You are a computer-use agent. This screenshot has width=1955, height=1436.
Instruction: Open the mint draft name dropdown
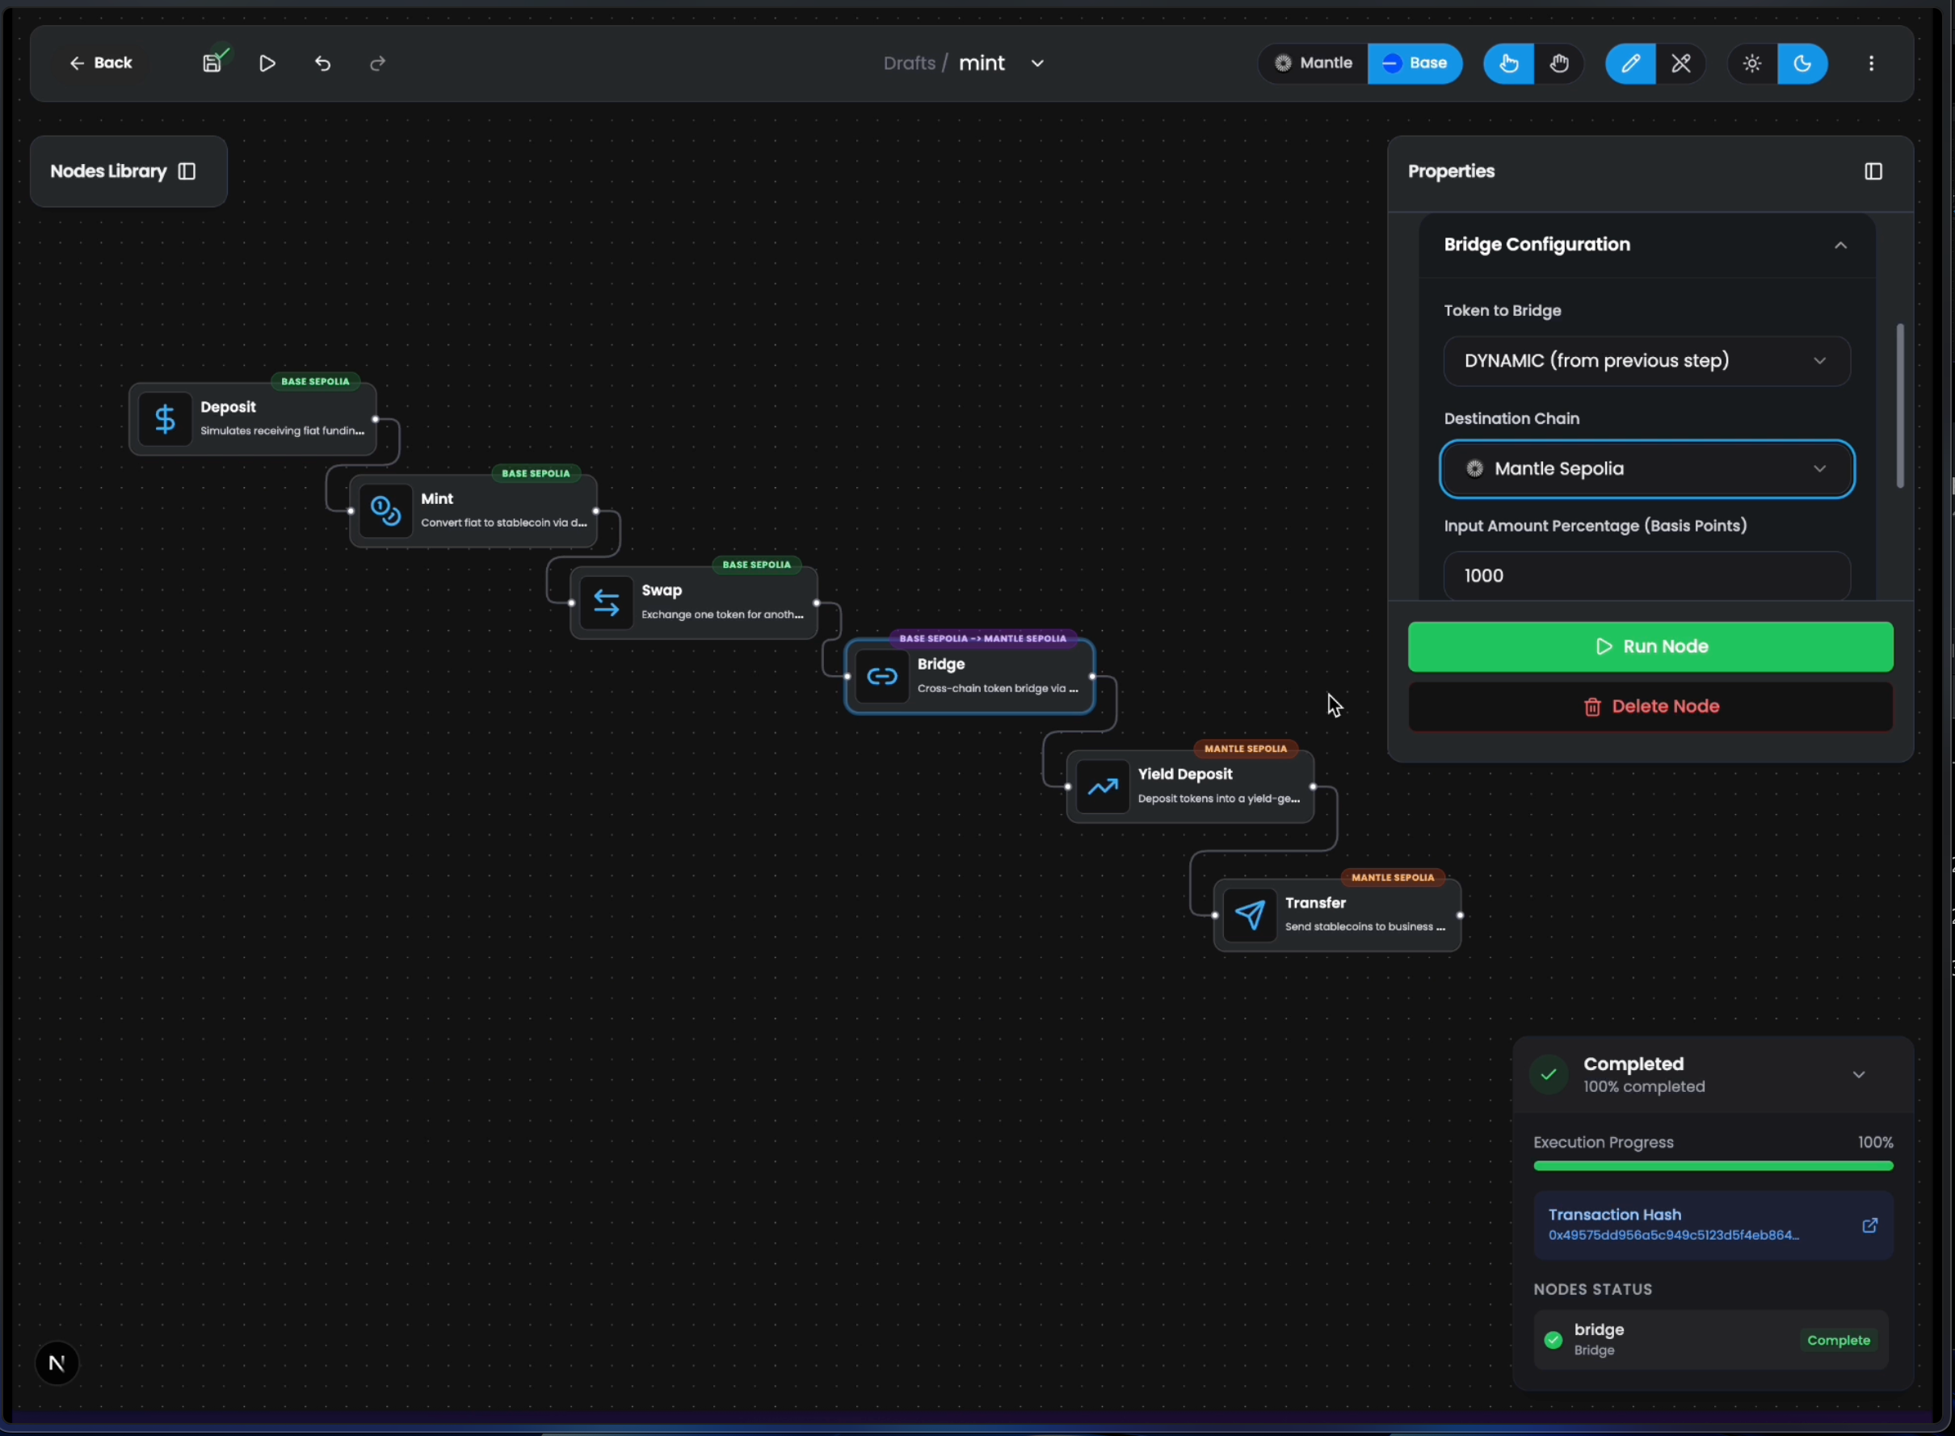pyautogui.click(x=1037, y=64)
